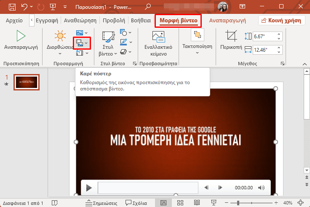Screen dimensions: 310x207
Task: Toggle the Σημειώσεις notes pane
Action: [101, 203]
